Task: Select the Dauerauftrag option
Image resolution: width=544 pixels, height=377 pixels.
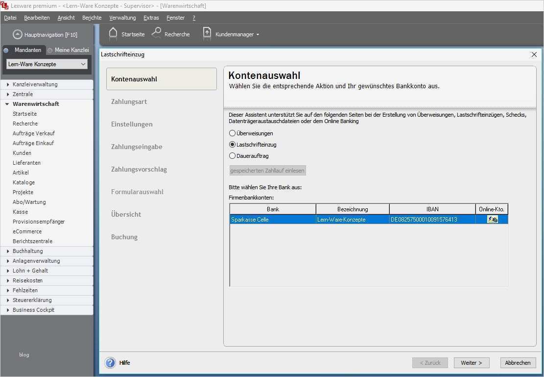Action: [232, 156]
